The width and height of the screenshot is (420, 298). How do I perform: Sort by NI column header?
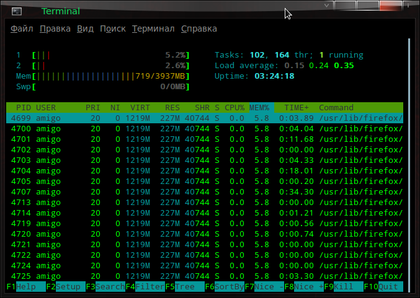tap(115, 108)
